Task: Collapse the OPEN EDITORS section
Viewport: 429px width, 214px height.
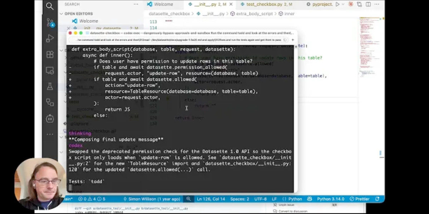Action: click(x=61, y=14)
